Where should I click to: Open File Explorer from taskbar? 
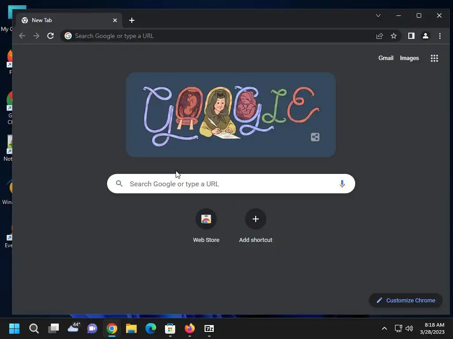(131, 328)
